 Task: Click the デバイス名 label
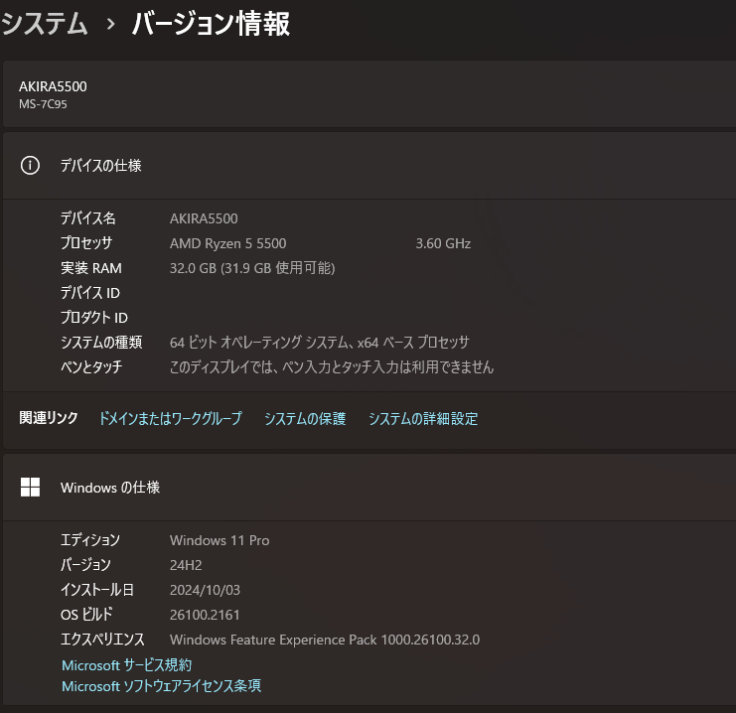pyautogui.click(x=87, y=217)
